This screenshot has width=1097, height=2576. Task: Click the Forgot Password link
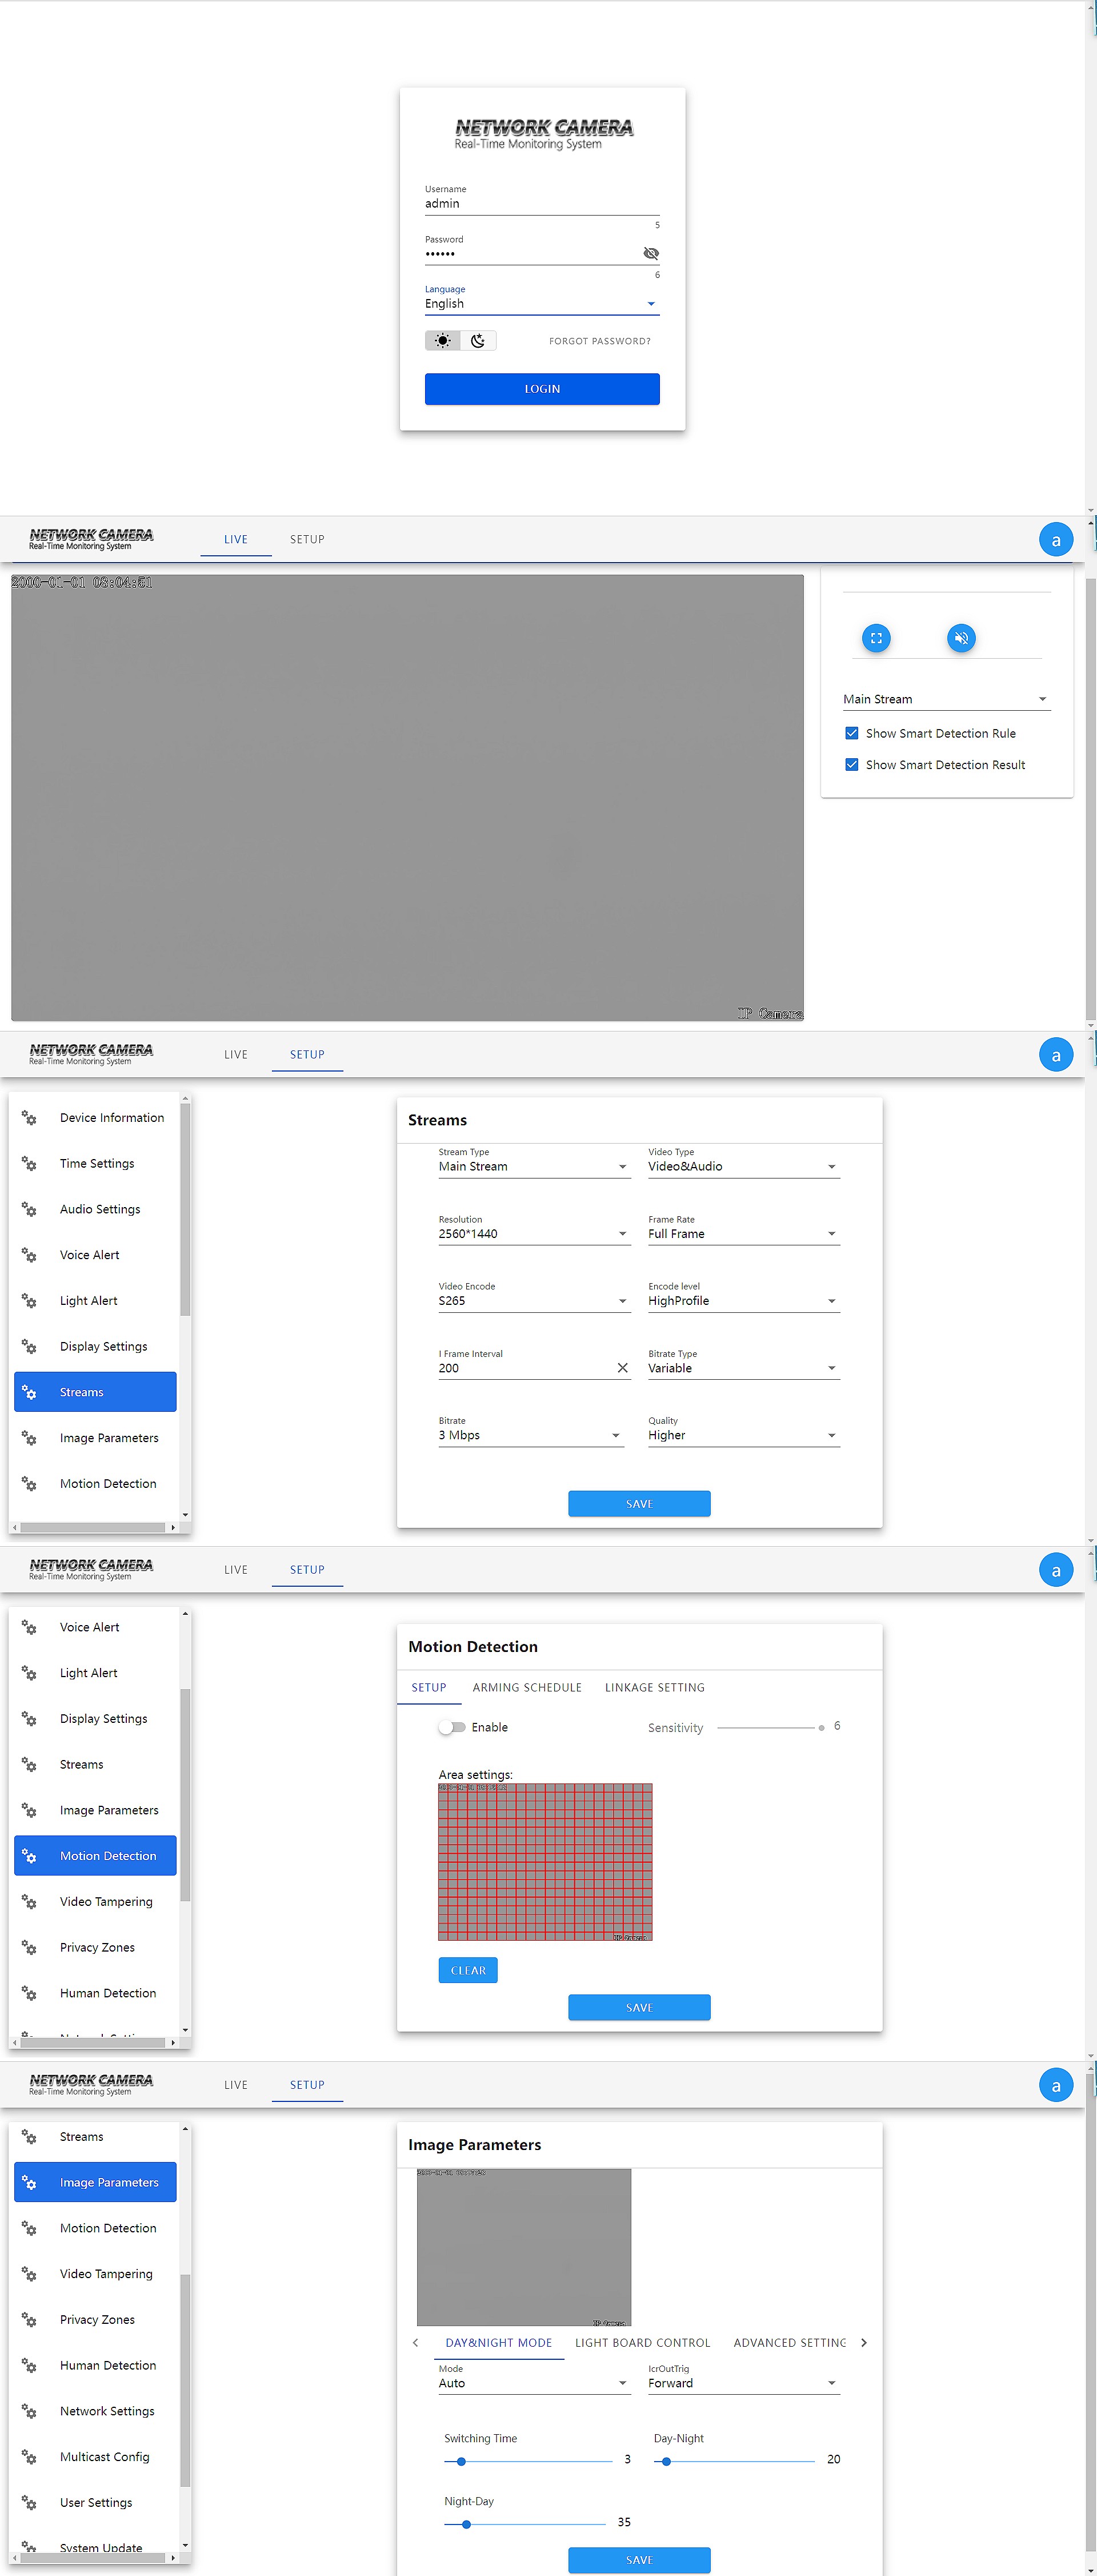pos(599,341)
